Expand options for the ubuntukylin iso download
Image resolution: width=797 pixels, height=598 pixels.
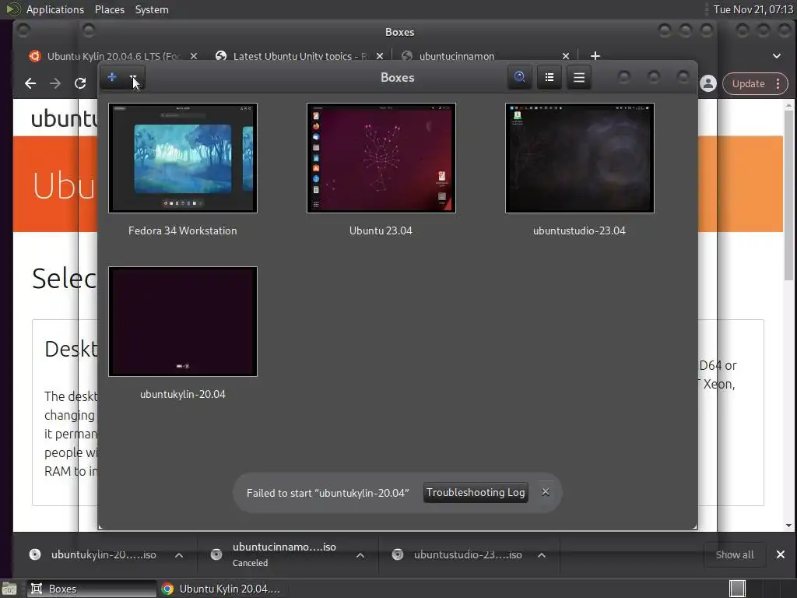coord(179,555)
